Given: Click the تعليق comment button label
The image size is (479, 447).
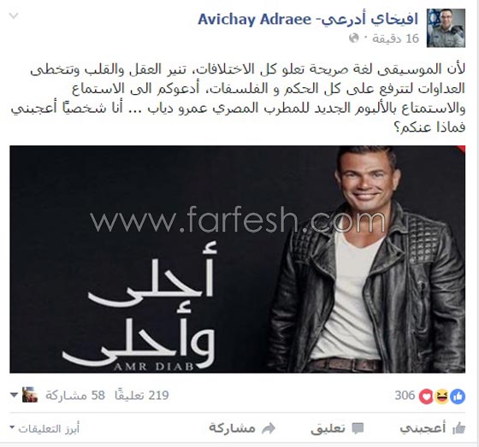Looking at the screenshot, I should (x=328, y=428).
